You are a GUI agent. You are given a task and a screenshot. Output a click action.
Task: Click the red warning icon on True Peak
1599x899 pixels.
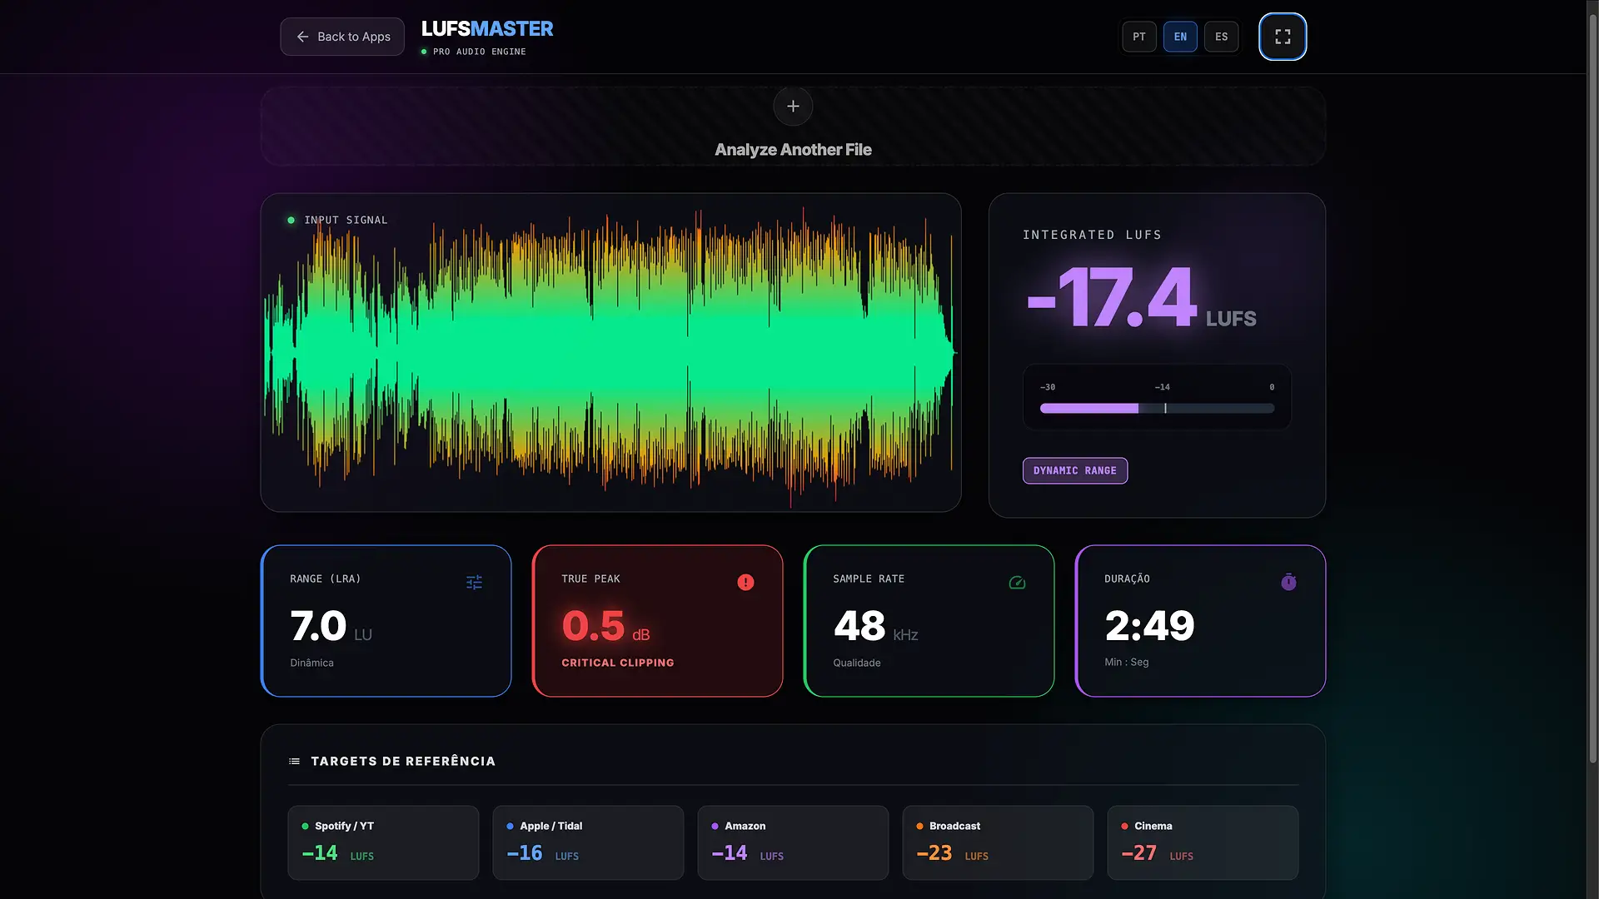pyautogui.click(x=745, y=583)
